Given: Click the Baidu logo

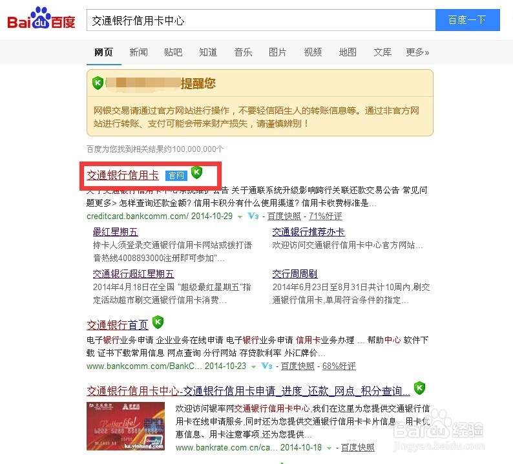Looking at the screenshot, I should tap(41, 18).
